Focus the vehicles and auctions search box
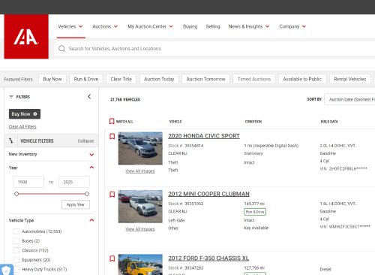Viewport: 375px width, 275px height. [x=215, y=49]
